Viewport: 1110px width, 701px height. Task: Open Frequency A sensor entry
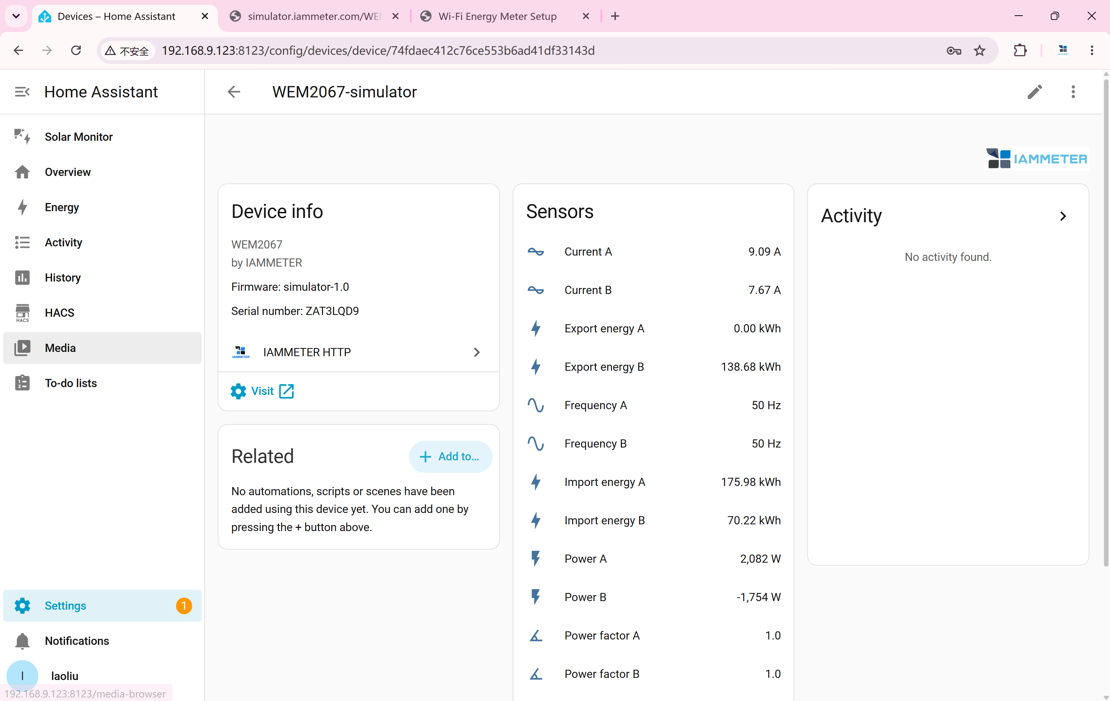point(653,405)
